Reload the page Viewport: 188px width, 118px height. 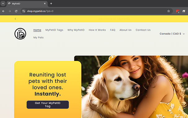tap(16, 11)
